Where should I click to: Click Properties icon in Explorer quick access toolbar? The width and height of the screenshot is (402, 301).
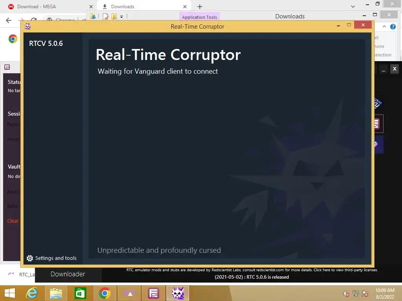pos(105,16)
